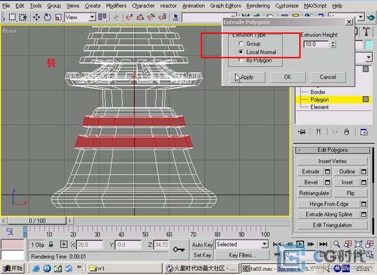Screen dimensions: 377x275
Task: Adjust Extrusion Height spinner arrows
Action: click(x=333, y=44)
